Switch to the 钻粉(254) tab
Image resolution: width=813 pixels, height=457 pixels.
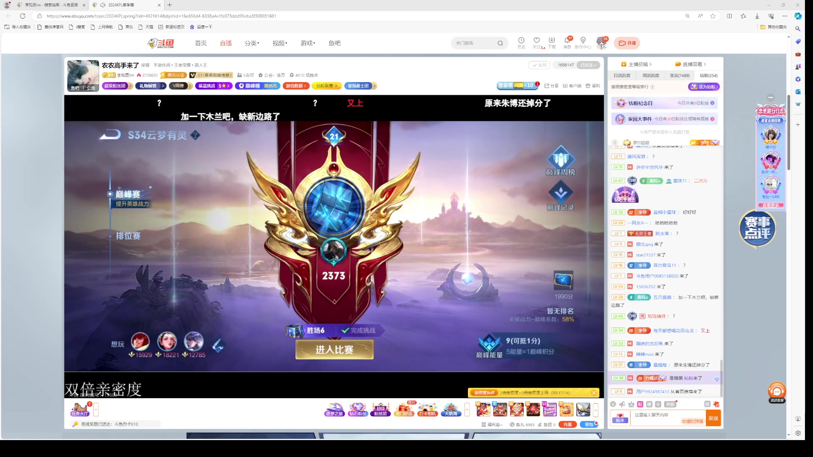point(708,75)
